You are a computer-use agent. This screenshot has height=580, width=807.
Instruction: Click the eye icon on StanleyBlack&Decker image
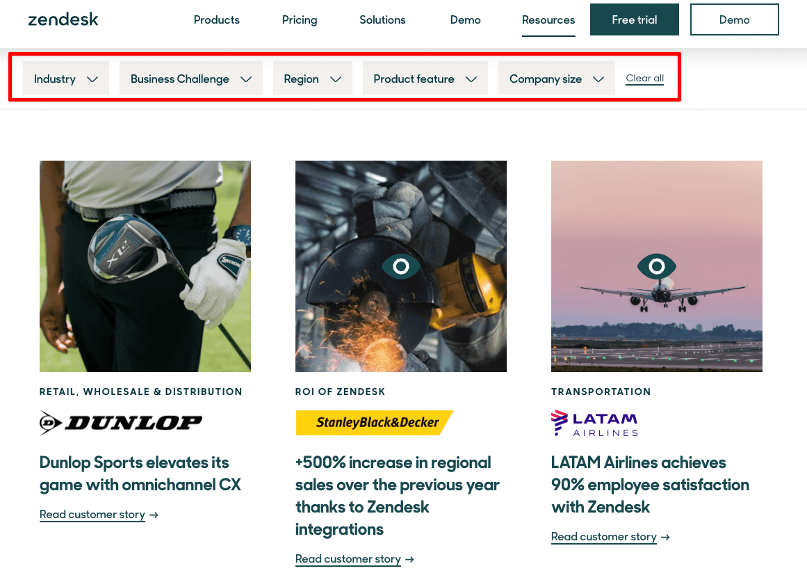tap(401, 266)
